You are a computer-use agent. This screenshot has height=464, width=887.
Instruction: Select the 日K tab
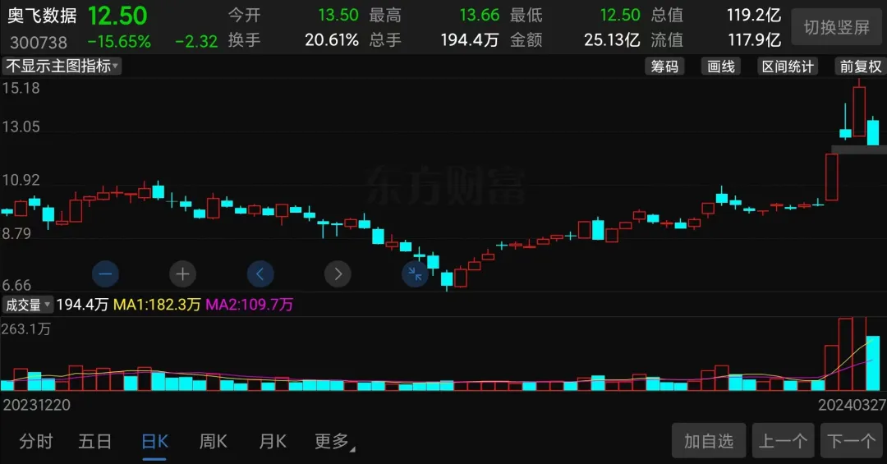(154, 441)
